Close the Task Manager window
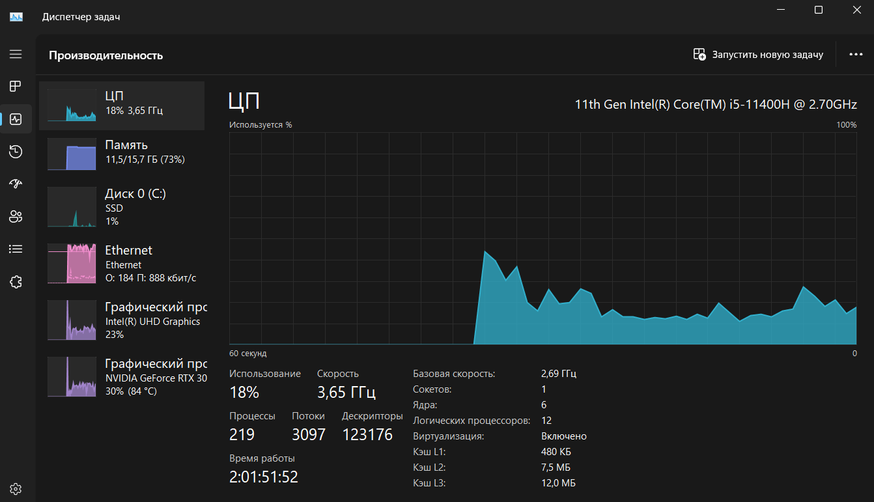 coord(856,10)
